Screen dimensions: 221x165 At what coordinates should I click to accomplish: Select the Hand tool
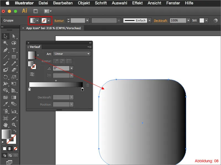(6, 125)
